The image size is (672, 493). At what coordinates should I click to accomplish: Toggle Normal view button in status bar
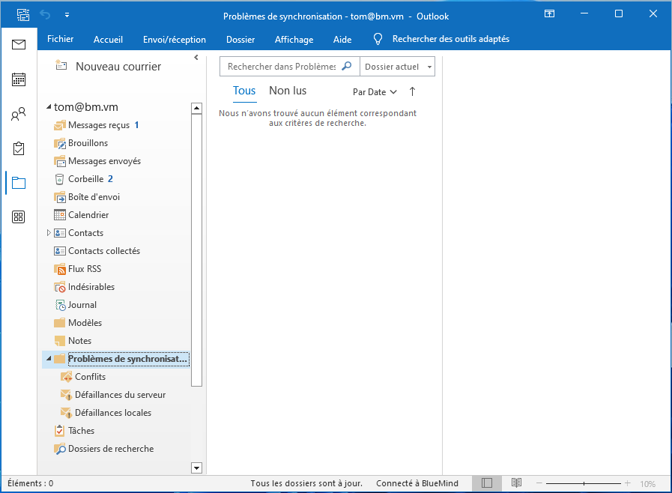pyautogui.click(x=487, y=483)
